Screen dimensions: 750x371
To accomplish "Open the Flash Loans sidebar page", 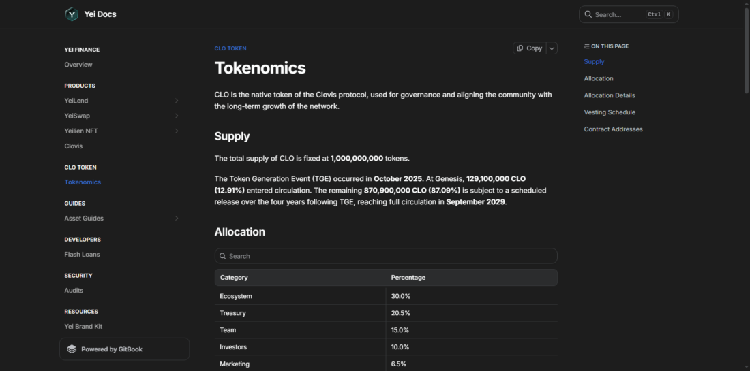I will (82, 255).
